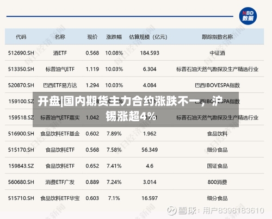Click the 800消费 index name

coord(217,182)
